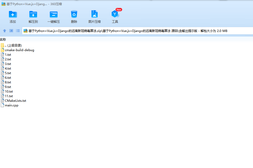The width and height of the screenshot is (253, 168).
Task: Open the 工具 (Tools) icon
Action: (115, 14)
